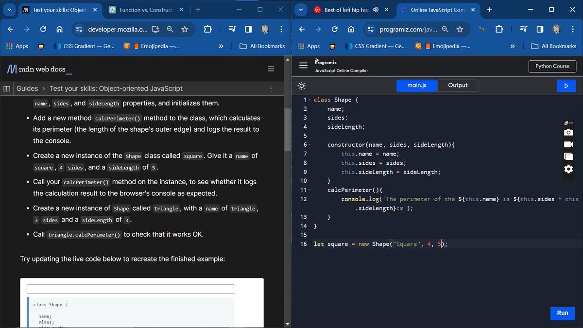Collapse the calcPerimeter fold arrow at line 11
The image size is (583, 328).
click(x=309, y=190)
